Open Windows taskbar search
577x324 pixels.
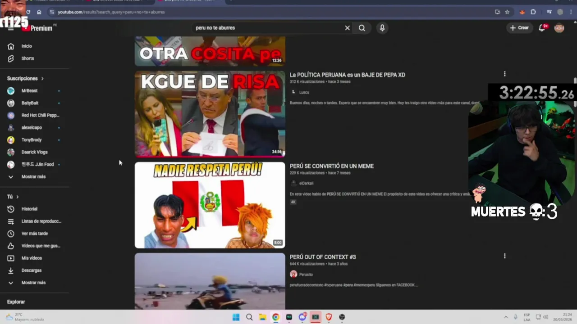click(x=249, y=317)
